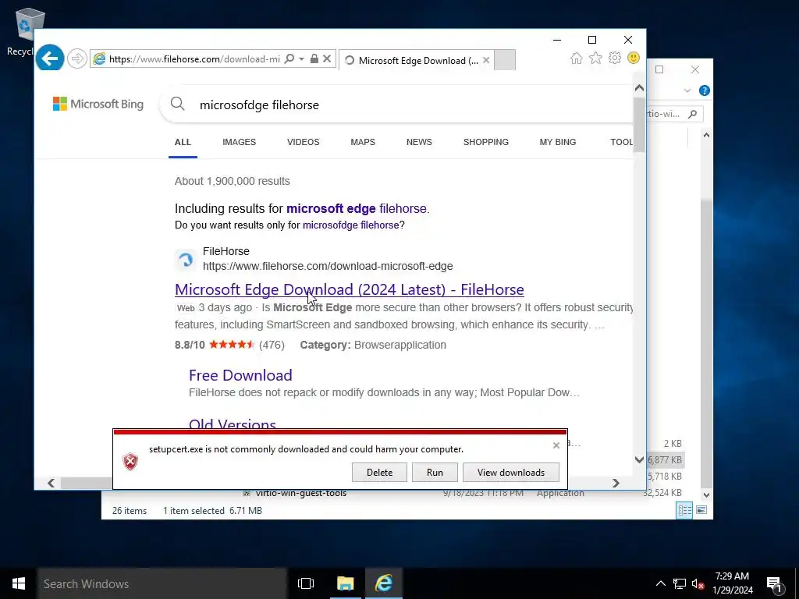Screen dimensions: 799x599
Task: Open Task View on the taskbar
Action: (306, 583)
